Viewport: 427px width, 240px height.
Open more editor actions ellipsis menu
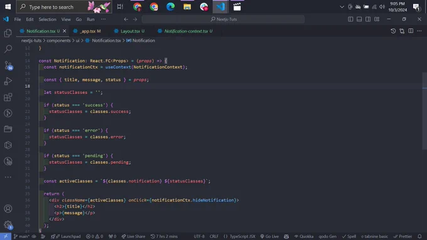[x=419, y=31]
